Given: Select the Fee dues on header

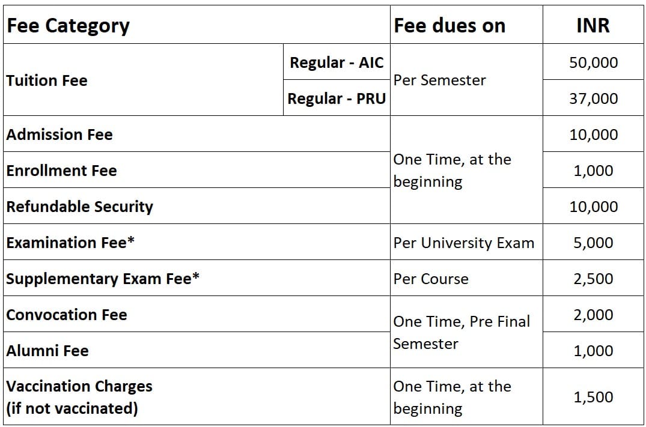Looking at the screenshot, I should (466, 24).
